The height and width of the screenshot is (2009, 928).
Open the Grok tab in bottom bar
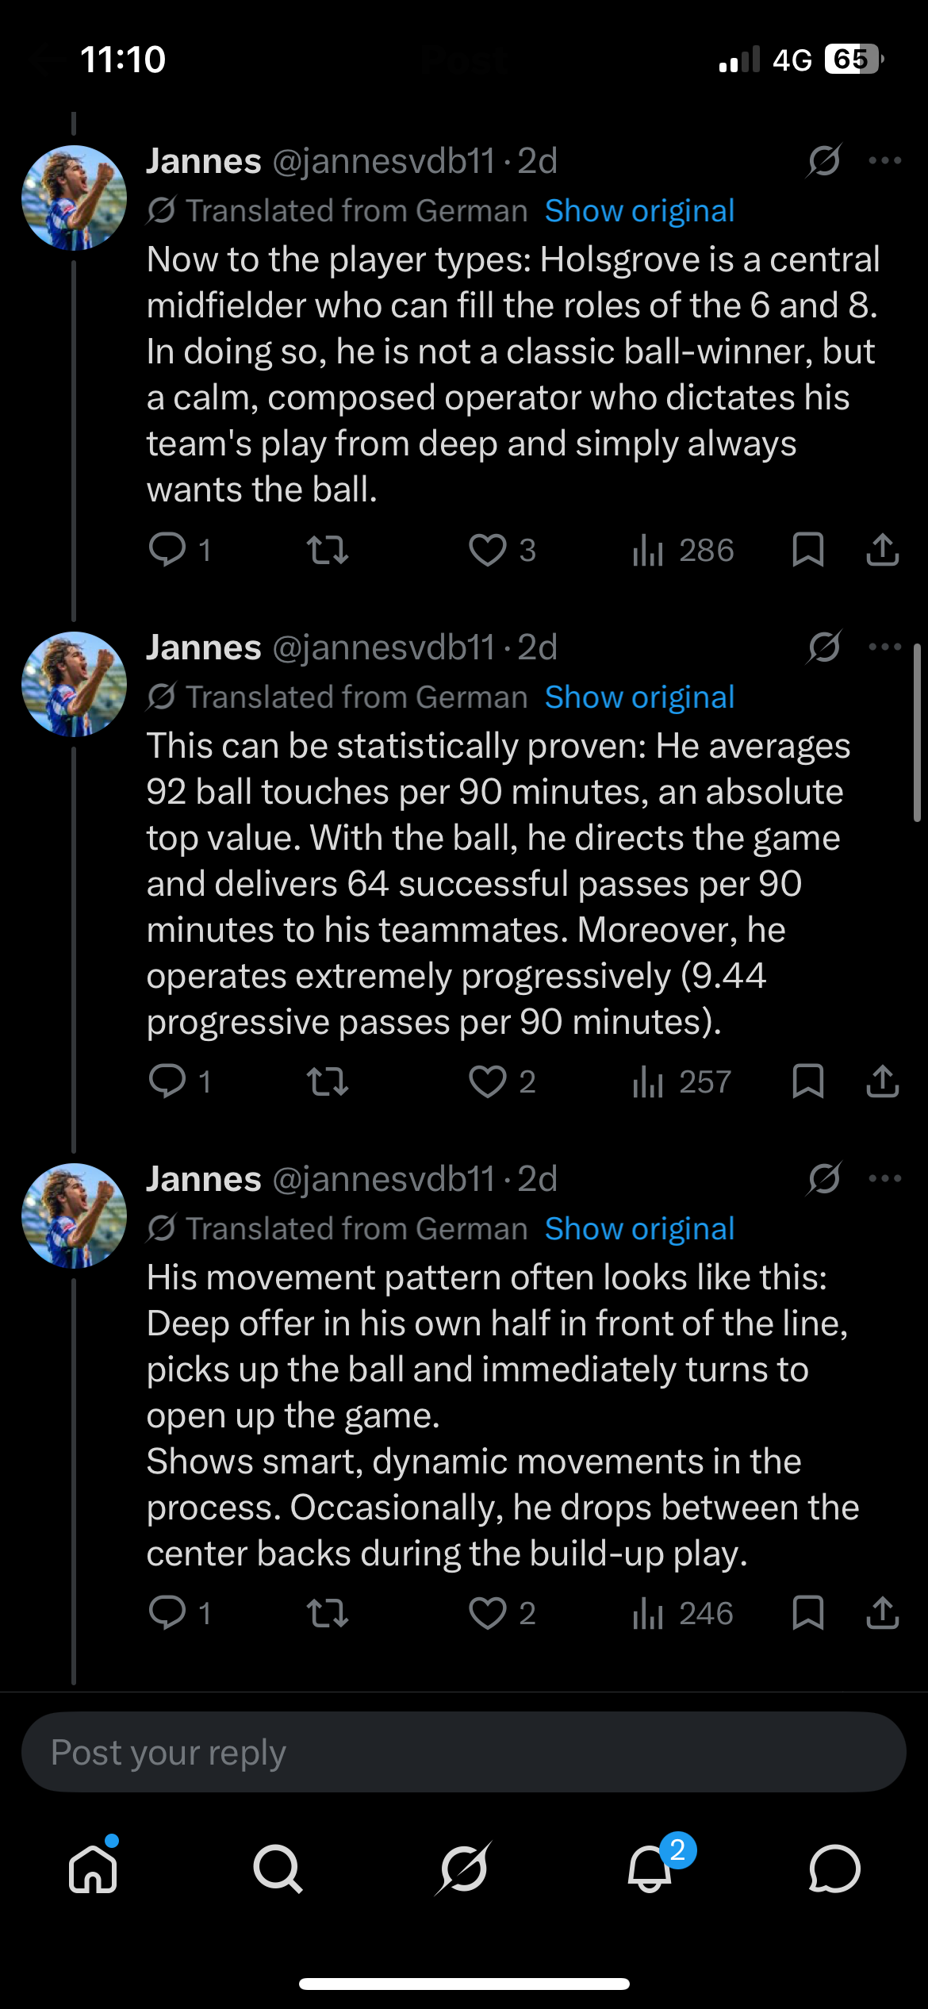(464, 1869)
